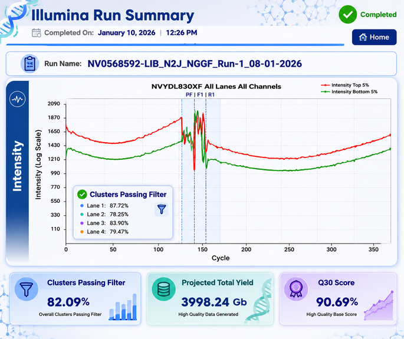Click the High Quality Base Score caption

tap(331, 314)
